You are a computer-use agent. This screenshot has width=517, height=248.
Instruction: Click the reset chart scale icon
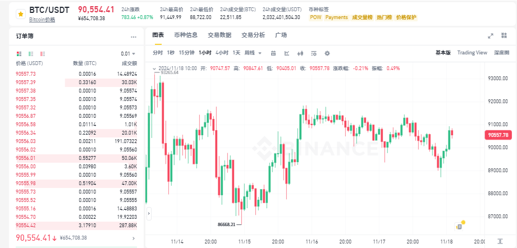click(501, 241)
